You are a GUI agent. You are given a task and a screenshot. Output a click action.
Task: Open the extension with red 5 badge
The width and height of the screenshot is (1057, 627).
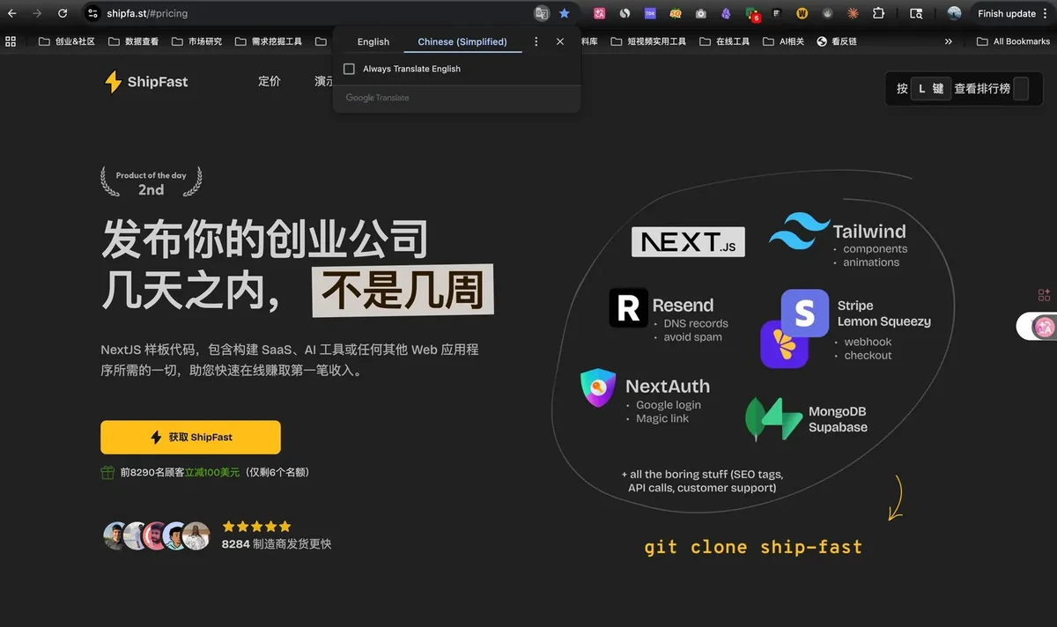click(752, 14)
